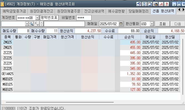The height and width of the screenshot is (110, 185).
Task: Select the ZCZ25 row with 345.00
Action: click(x=90, y=68)
